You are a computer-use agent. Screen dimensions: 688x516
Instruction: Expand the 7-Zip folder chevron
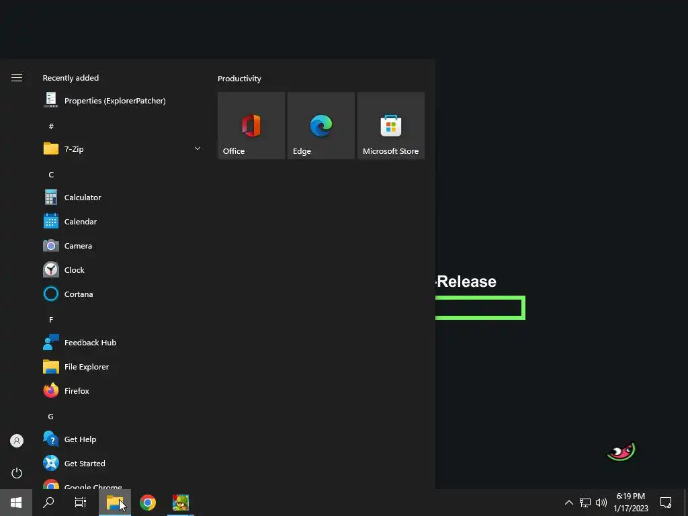(x=198, y=148)
